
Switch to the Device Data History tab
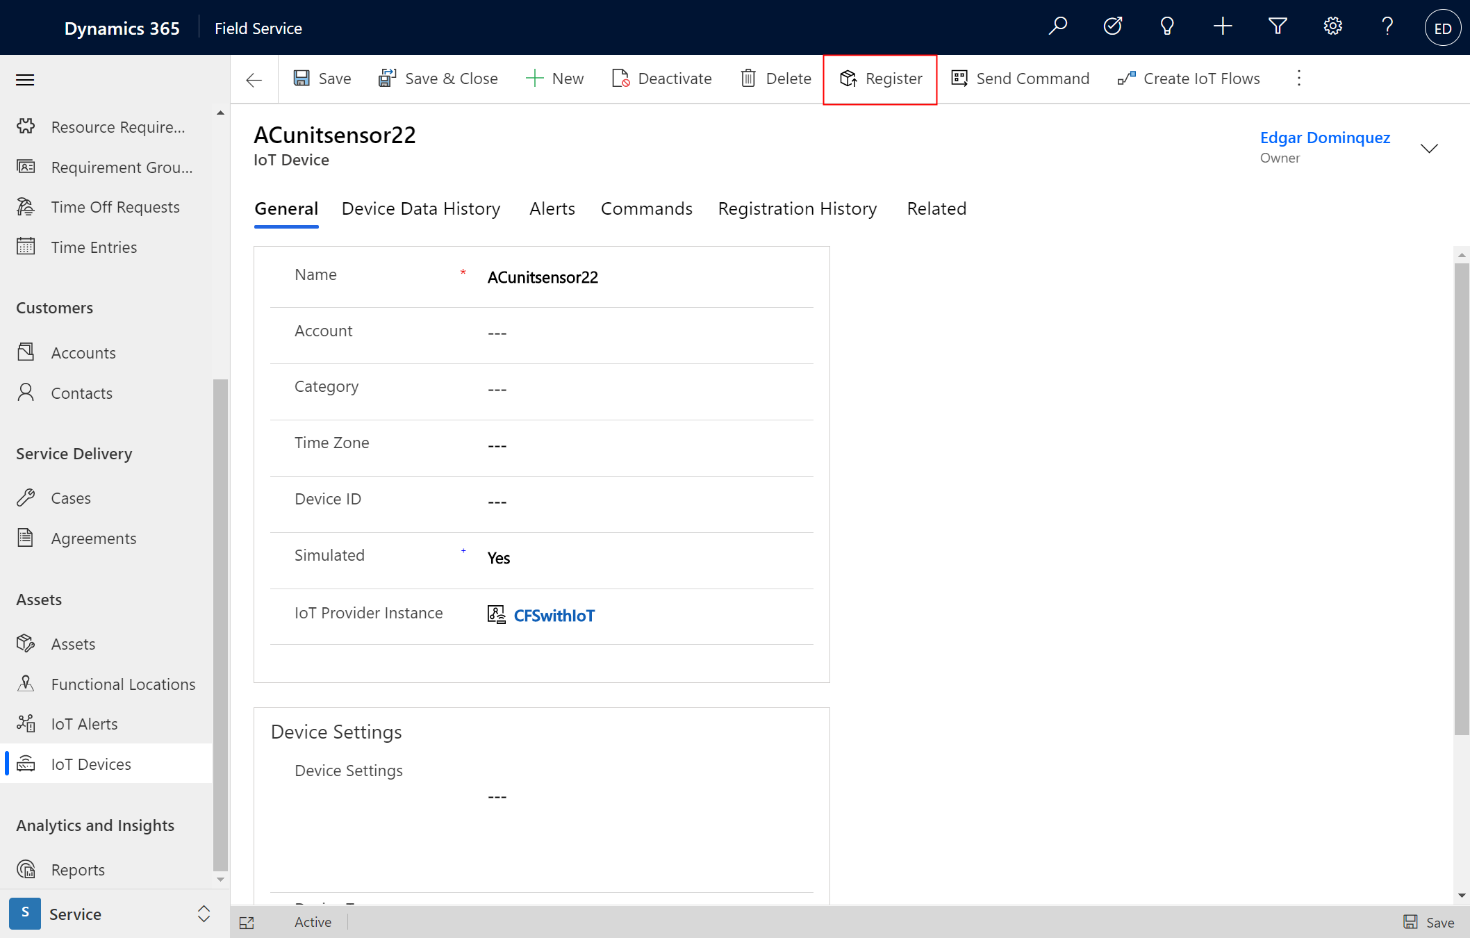(x=421, y=209)
